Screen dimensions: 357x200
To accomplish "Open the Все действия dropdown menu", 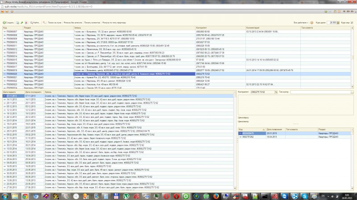I will click(x=300, y=23).
